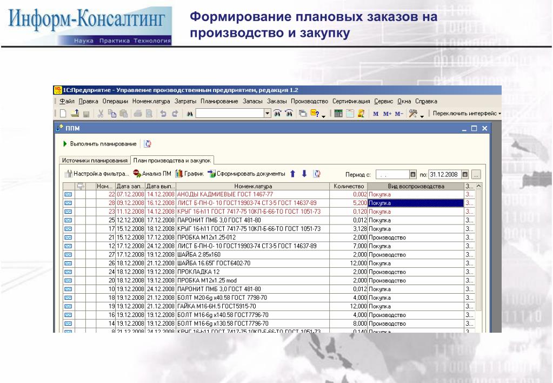
Task: Click refresh icon after the blue arrows
Action: click(x=317, y=174)
